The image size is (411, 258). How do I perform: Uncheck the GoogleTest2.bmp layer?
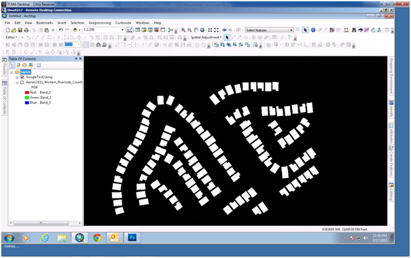point(22,77)
